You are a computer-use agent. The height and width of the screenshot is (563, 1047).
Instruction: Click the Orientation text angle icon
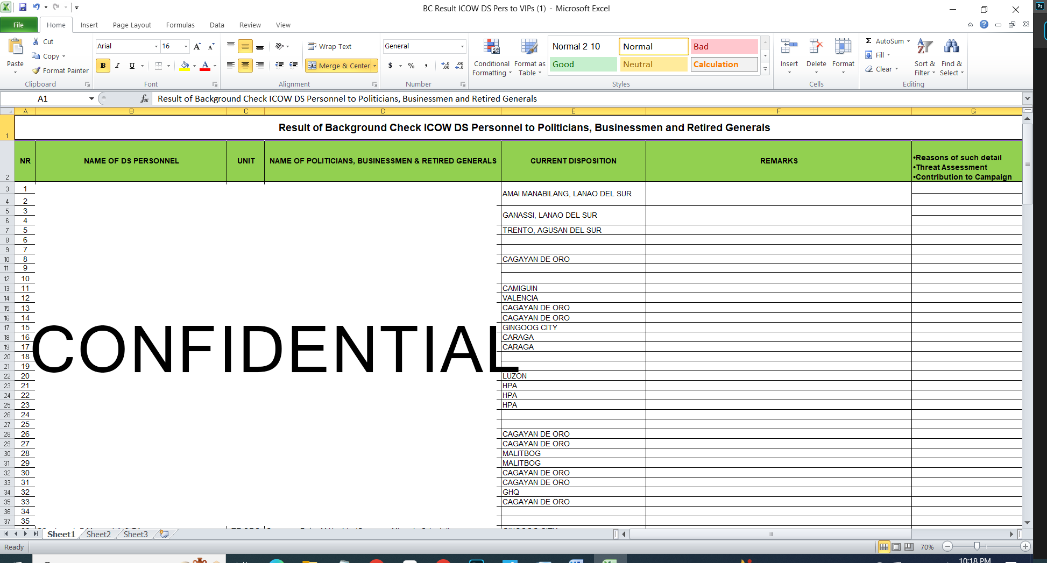pyautogui.click(x=279, y=46)
